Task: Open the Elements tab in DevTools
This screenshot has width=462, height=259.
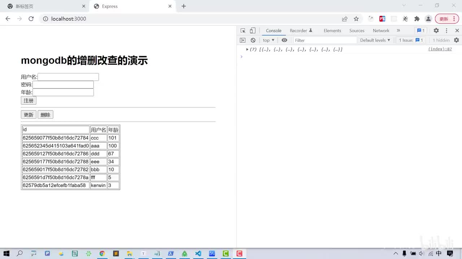Action: (x=332, y=31)
